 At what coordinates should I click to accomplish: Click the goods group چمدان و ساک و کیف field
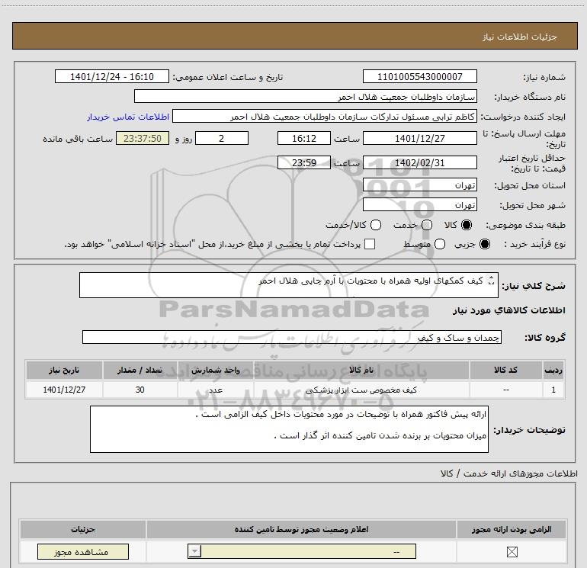292,337
